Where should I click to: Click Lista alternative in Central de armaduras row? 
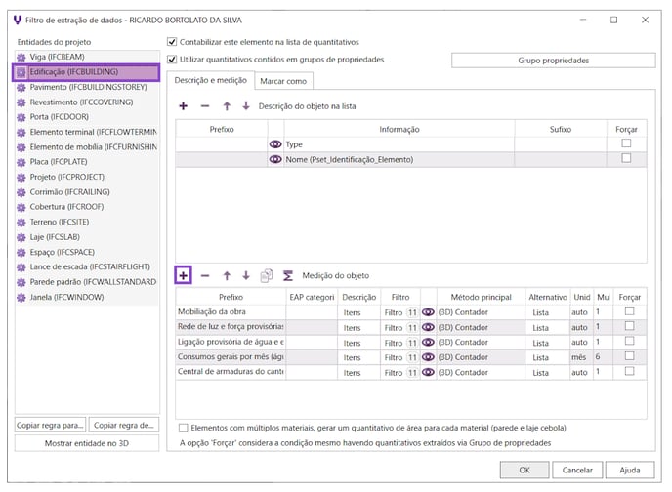coord(547,373)
